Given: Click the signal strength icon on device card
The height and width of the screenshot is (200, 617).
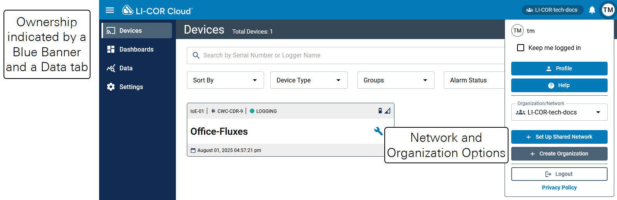Looking at the screenshot, I should click(387, 111).
